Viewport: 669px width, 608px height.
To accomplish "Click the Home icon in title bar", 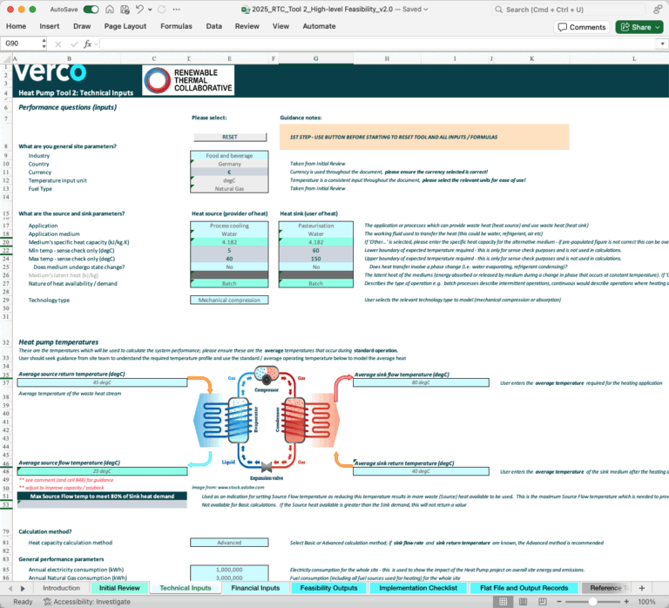I will tap(110, 10).
